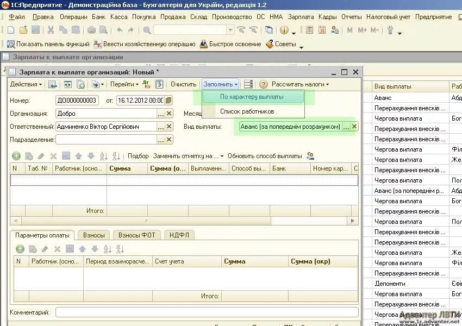
Task: Move row down arrow in Параметры оплаты toolbar
Action: click(x=95, y=249)
